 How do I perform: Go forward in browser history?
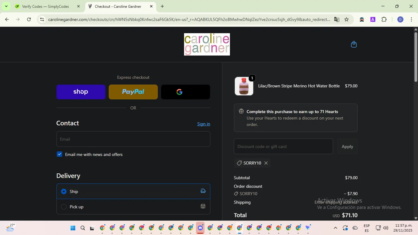18,20
